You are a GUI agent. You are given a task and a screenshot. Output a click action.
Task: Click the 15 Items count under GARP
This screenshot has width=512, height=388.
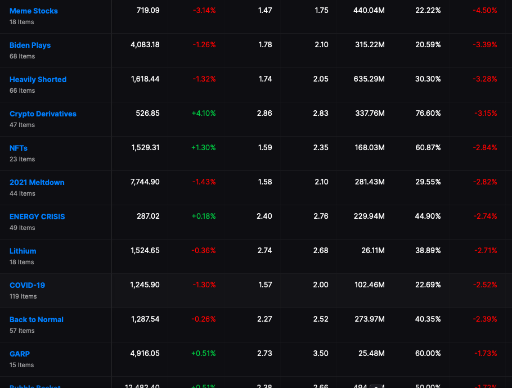coord(21,365)
